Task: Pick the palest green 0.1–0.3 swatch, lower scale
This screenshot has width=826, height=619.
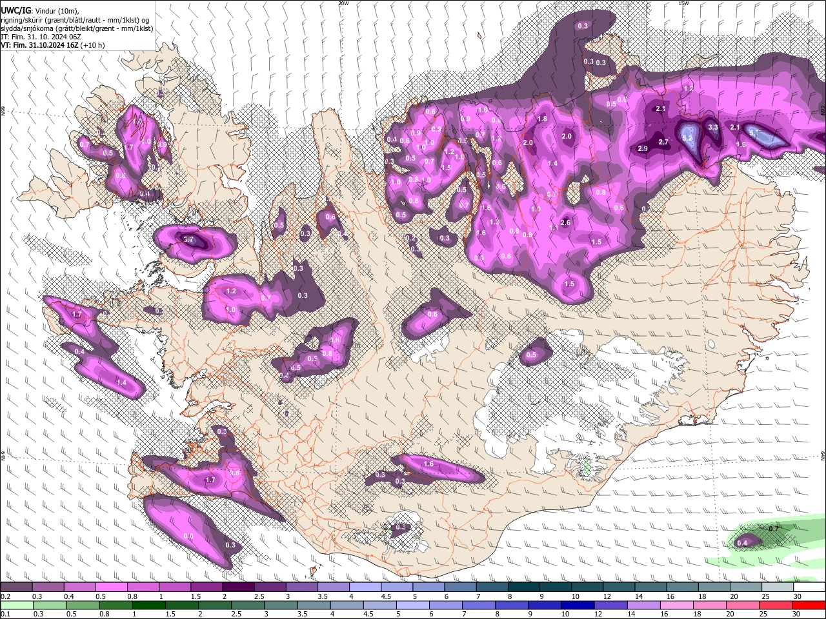Action: point(17,605)
